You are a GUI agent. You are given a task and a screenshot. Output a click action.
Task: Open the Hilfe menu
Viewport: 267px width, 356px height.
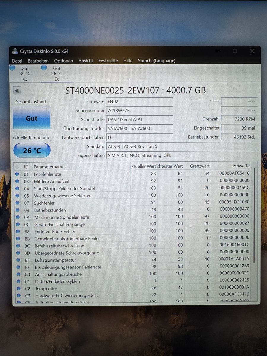(128, 61)
